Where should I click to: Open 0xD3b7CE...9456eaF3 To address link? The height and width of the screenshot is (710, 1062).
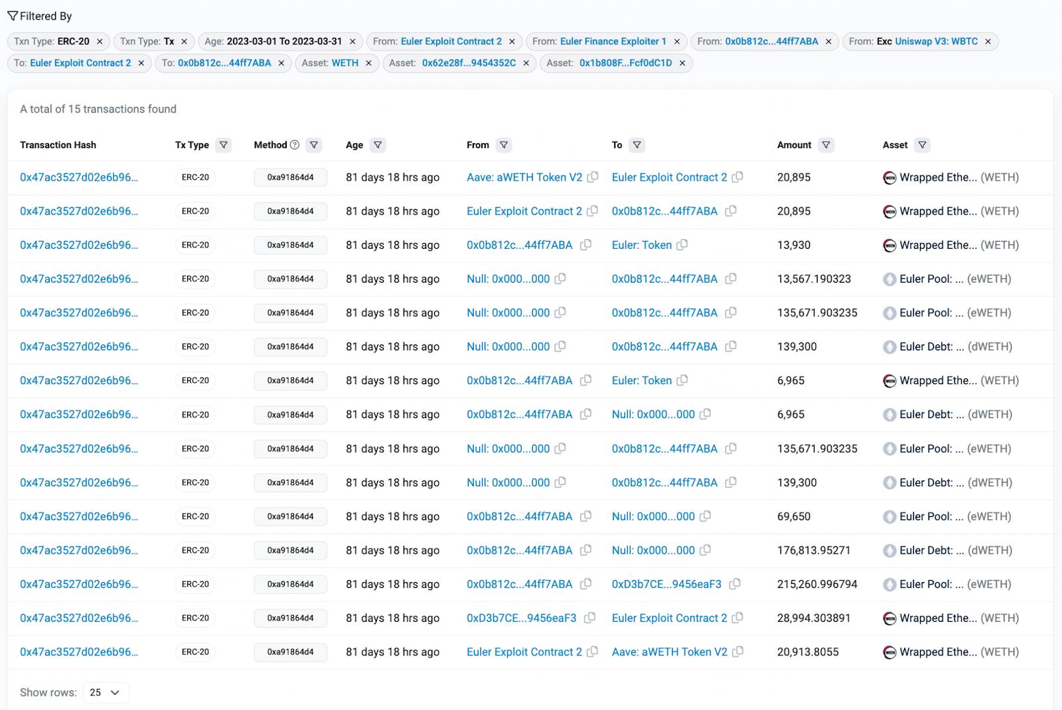point(666,584)
